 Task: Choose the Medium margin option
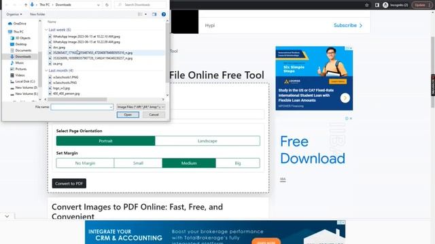[189, 163]
